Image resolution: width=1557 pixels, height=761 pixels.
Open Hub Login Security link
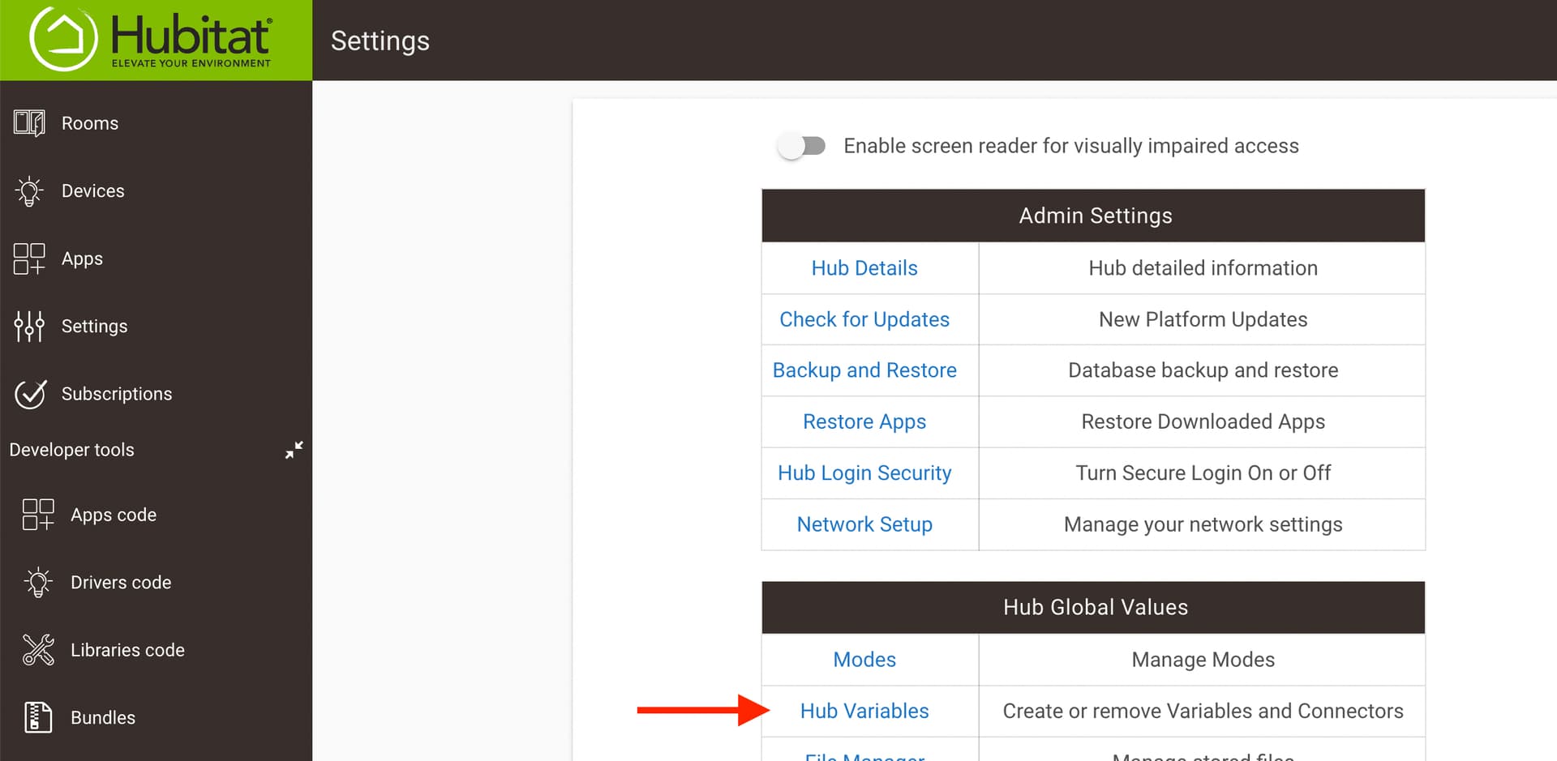click(864, 473)
